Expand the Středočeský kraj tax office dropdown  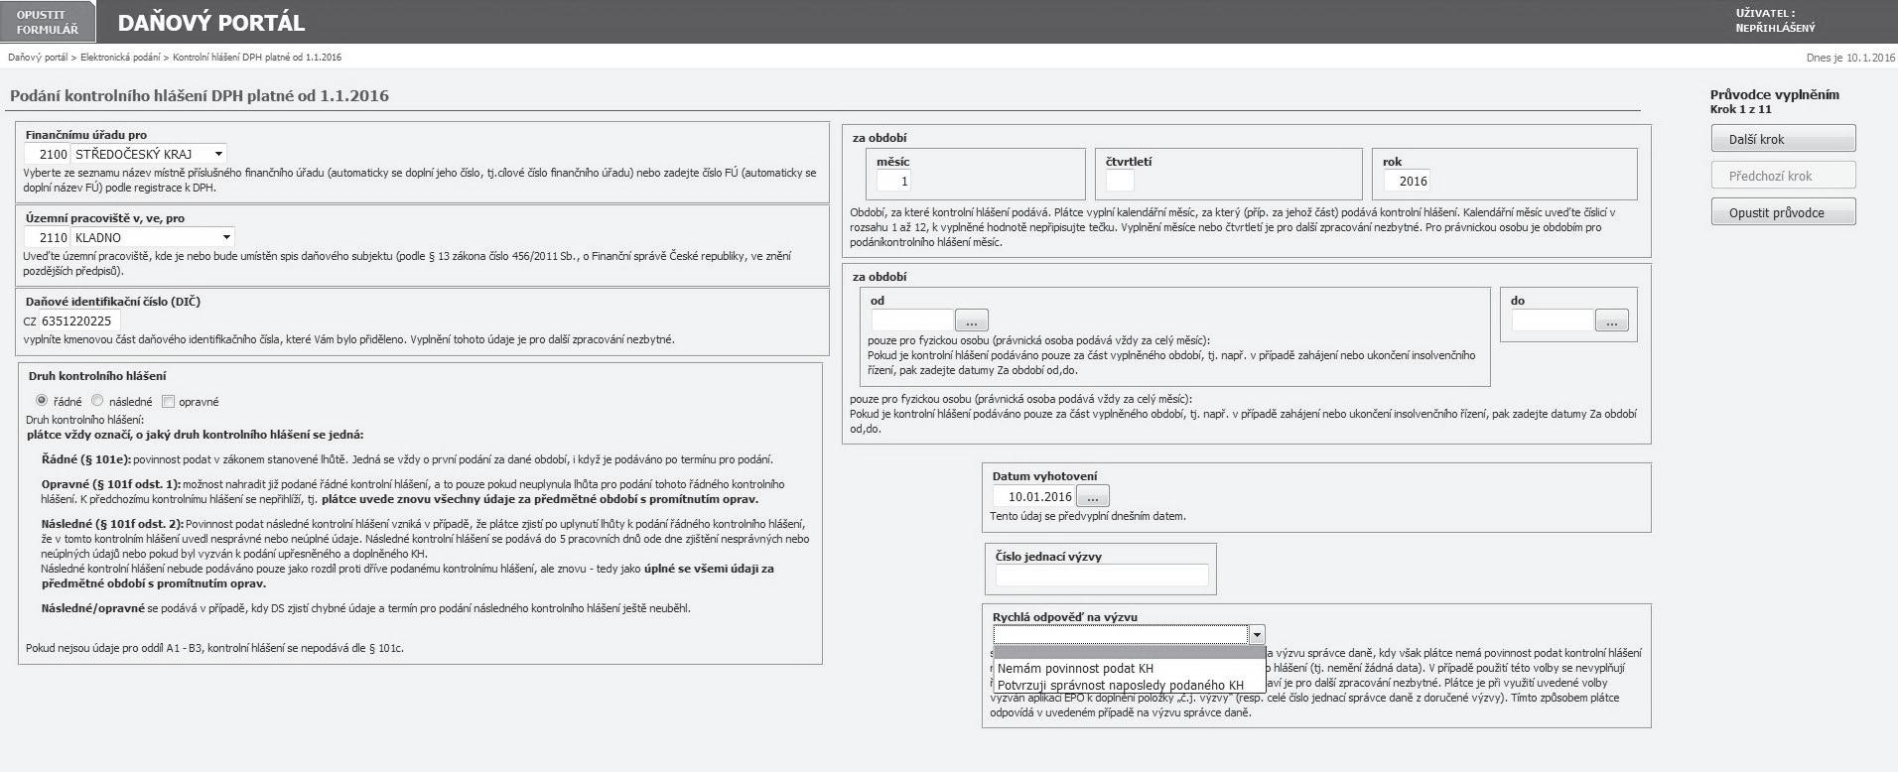coord(219,154)
